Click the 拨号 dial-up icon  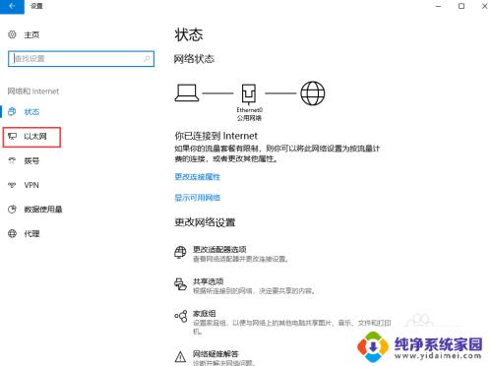pos(12,160)
